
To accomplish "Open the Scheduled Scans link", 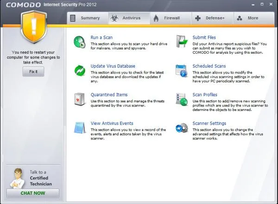I will [x=209, y=66].
